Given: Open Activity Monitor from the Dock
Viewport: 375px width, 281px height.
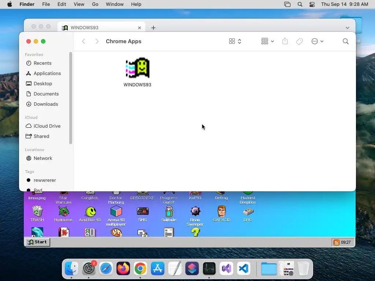Looking at the screenshot, I should click(x=209, y=268).
